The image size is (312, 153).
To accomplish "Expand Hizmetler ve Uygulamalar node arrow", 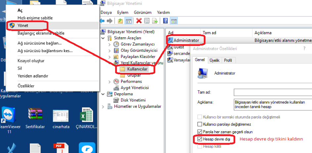I will pyautogui.click(x=103, y=107).
